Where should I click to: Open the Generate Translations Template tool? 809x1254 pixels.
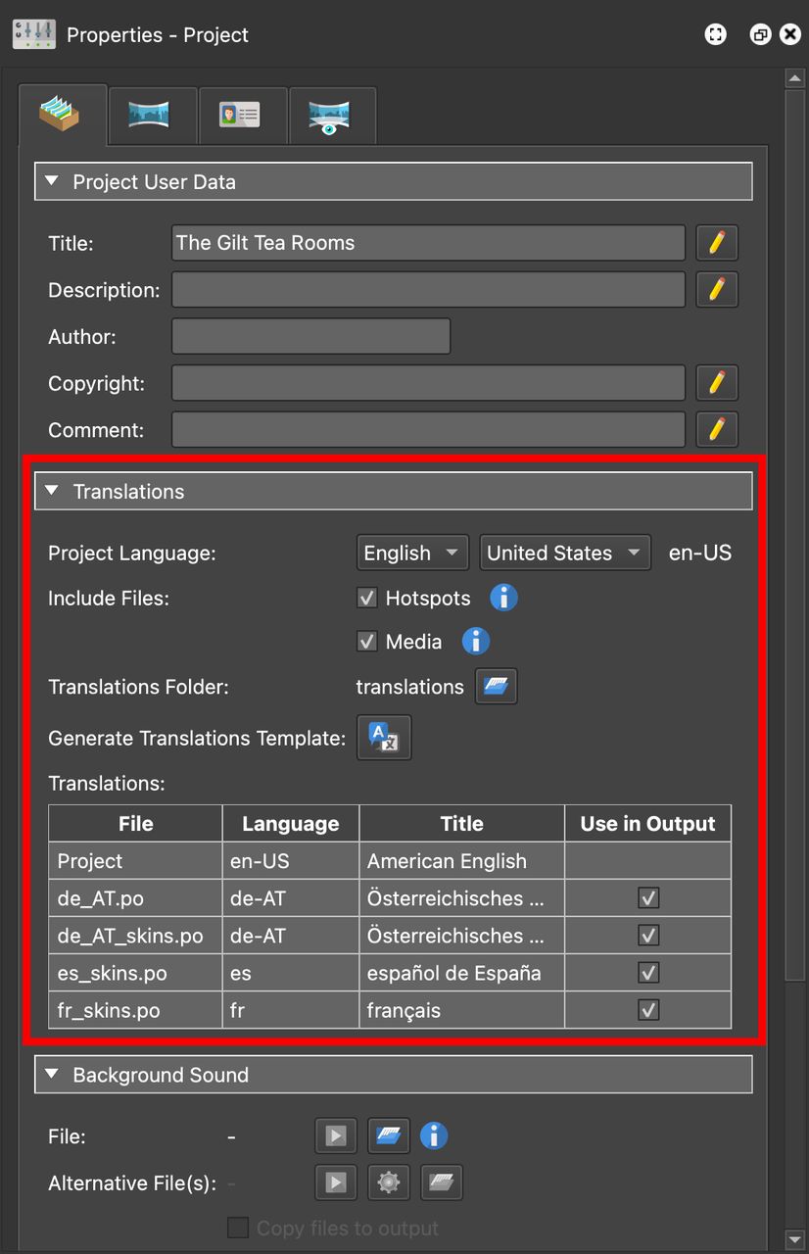point(383,738)
